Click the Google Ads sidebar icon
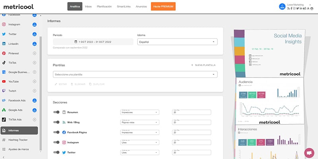The height and width of the screenshot is (159, 318). pyautogui.click(x=4, y=110)
